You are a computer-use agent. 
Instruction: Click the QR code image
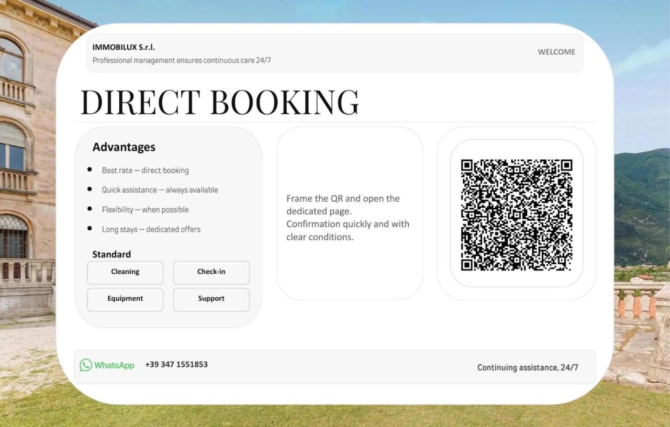click(x=516, y=215)
